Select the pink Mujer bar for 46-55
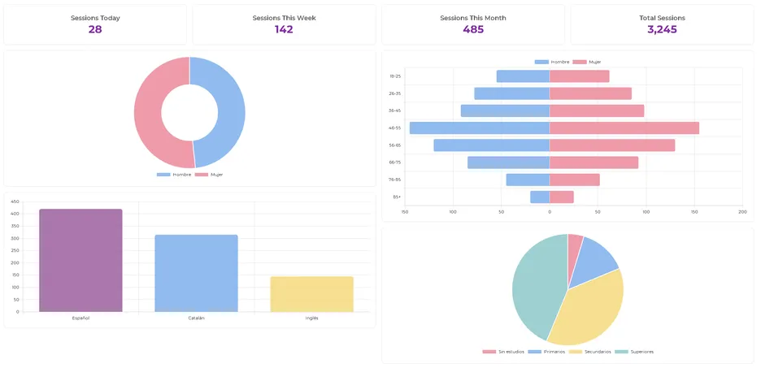The height and width of the screenshot is (368, 761). [x=624, y=128]
